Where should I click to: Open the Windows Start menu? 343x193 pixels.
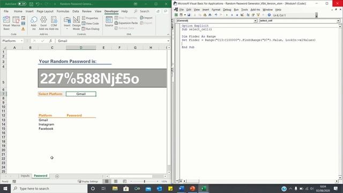(5, 188)
